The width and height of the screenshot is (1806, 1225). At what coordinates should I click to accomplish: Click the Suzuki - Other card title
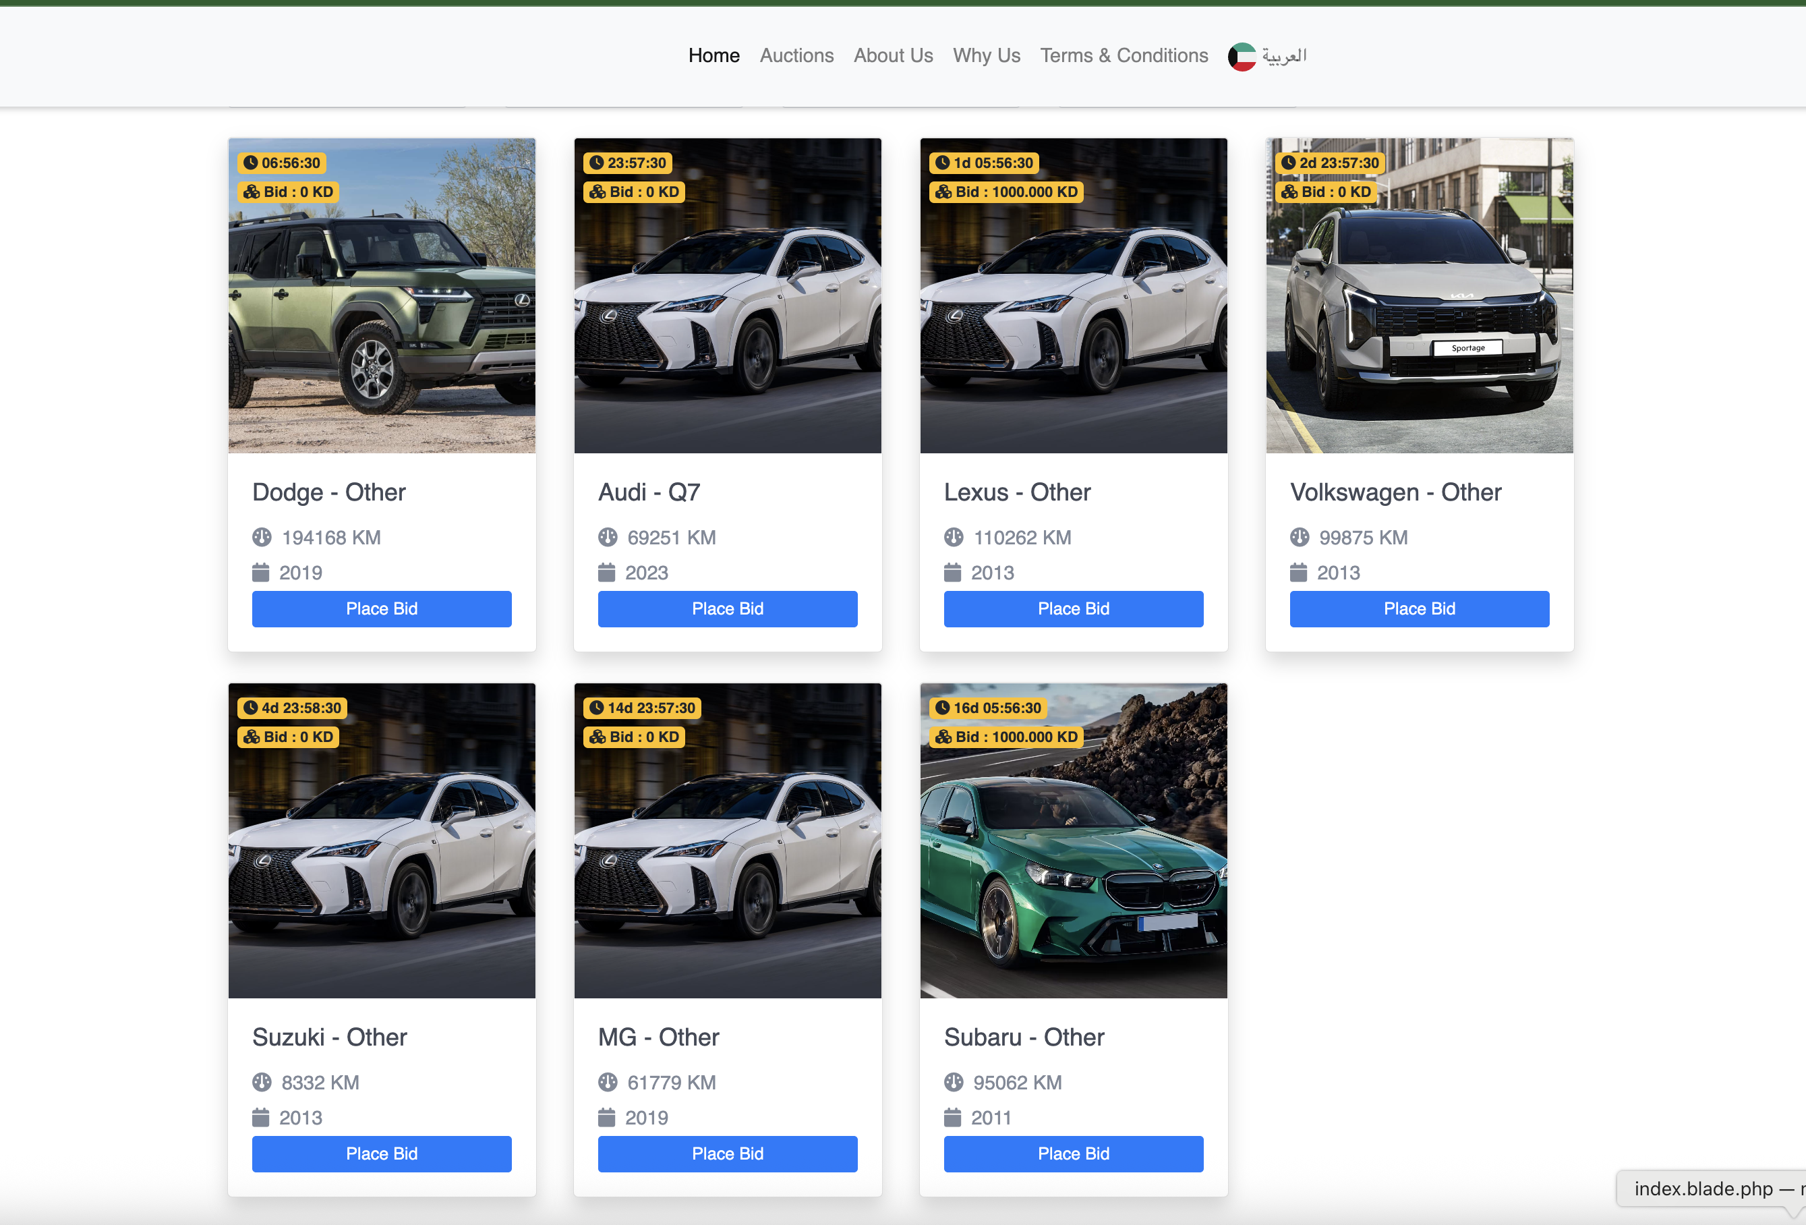(330, 1037)
